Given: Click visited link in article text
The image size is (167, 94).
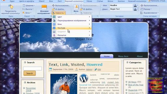Looking at the screenshot, I should (113, 82).
